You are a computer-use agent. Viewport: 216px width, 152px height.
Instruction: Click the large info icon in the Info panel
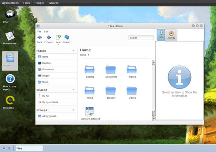179,77
